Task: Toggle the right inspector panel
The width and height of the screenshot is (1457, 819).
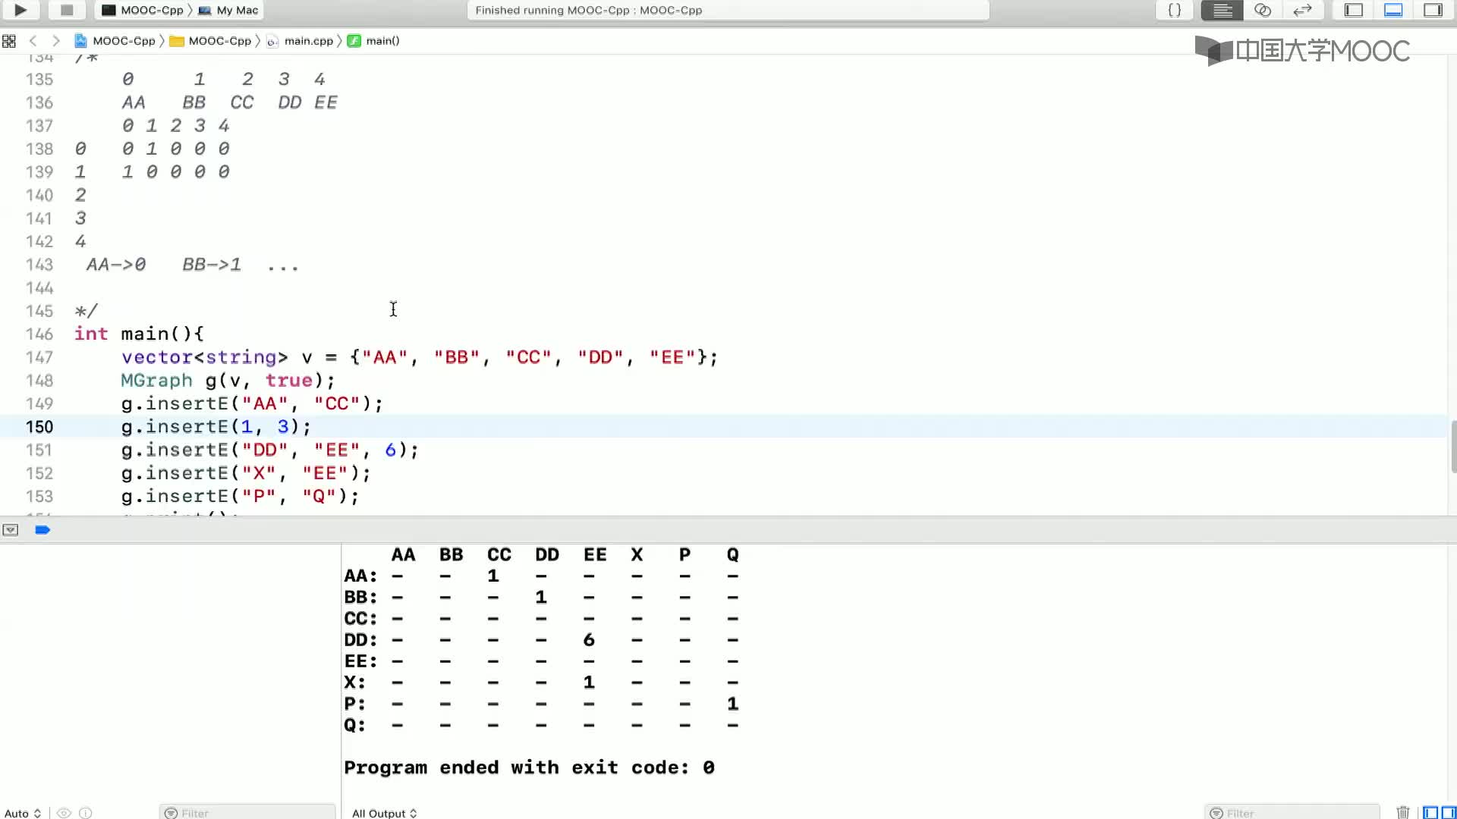Action: tap(1433, 10)
